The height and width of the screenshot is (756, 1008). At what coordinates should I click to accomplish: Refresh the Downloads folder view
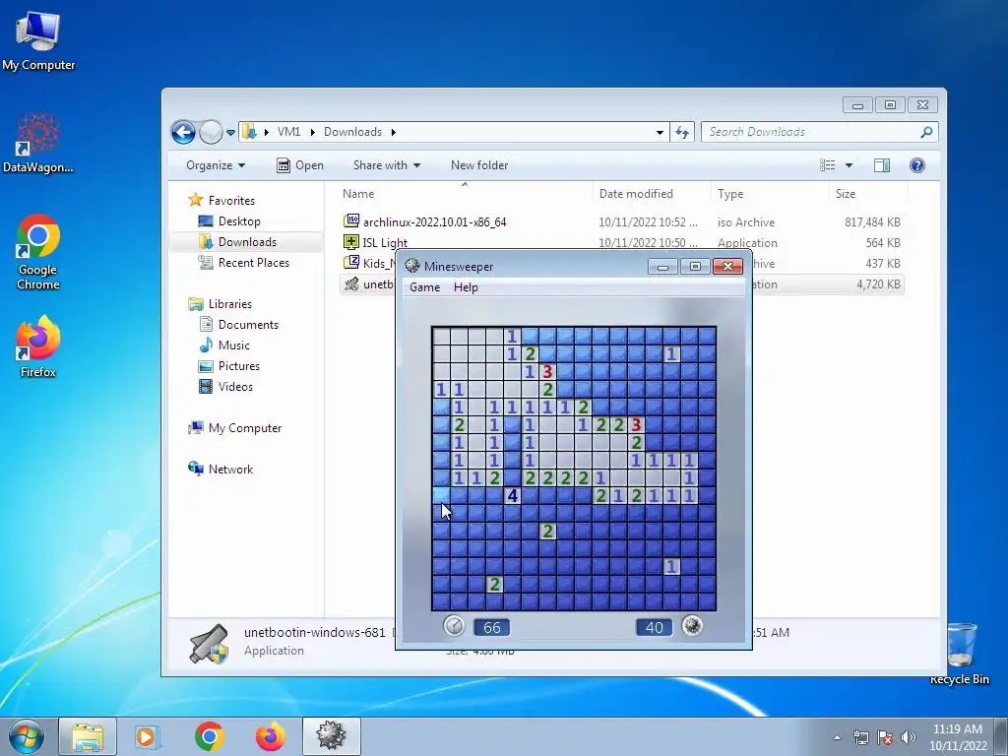pos(682,133)
